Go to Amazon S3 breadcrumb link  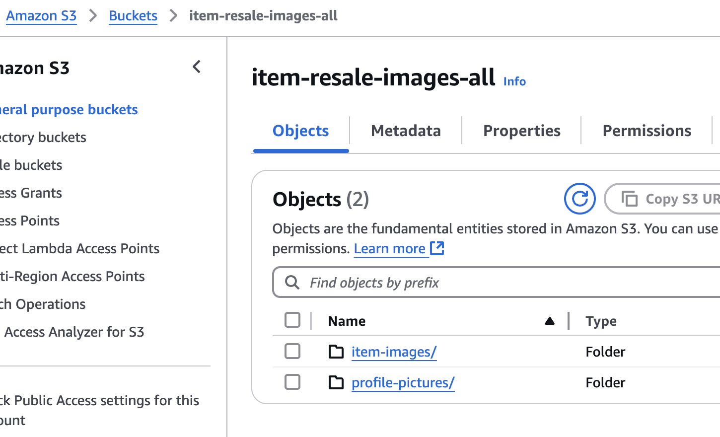coord(41,16)
